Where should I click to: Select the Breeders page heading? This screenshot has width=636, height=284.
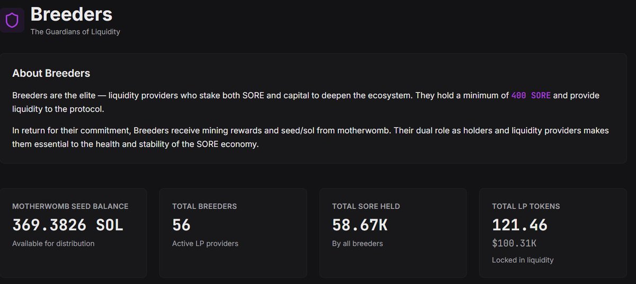(71, 14)
